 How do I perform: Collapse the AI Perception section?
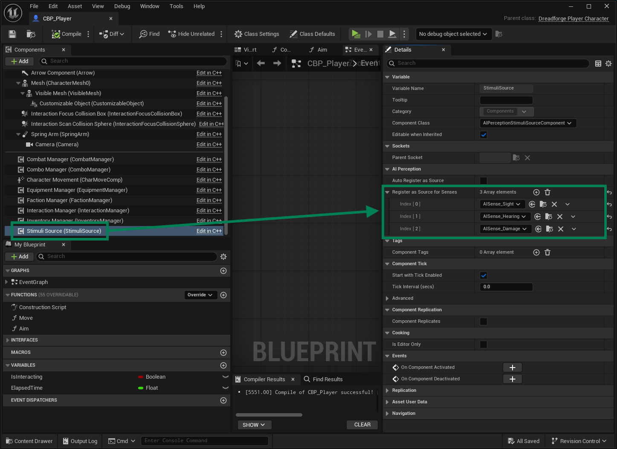coord(387,169)
